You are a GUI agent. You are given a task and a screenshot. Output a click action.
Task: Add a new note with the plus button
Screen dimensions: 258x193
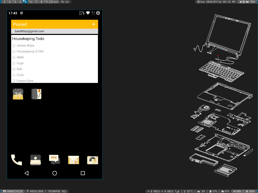(94, 24)
